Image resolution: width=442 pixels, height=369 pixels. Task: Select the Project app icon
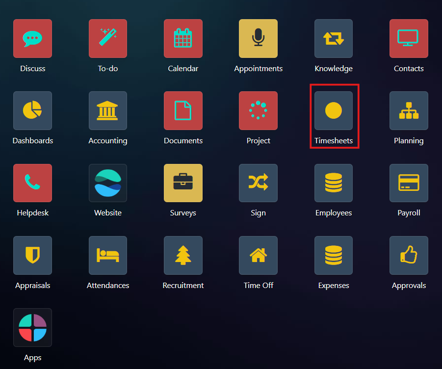(x=258, y=111)
